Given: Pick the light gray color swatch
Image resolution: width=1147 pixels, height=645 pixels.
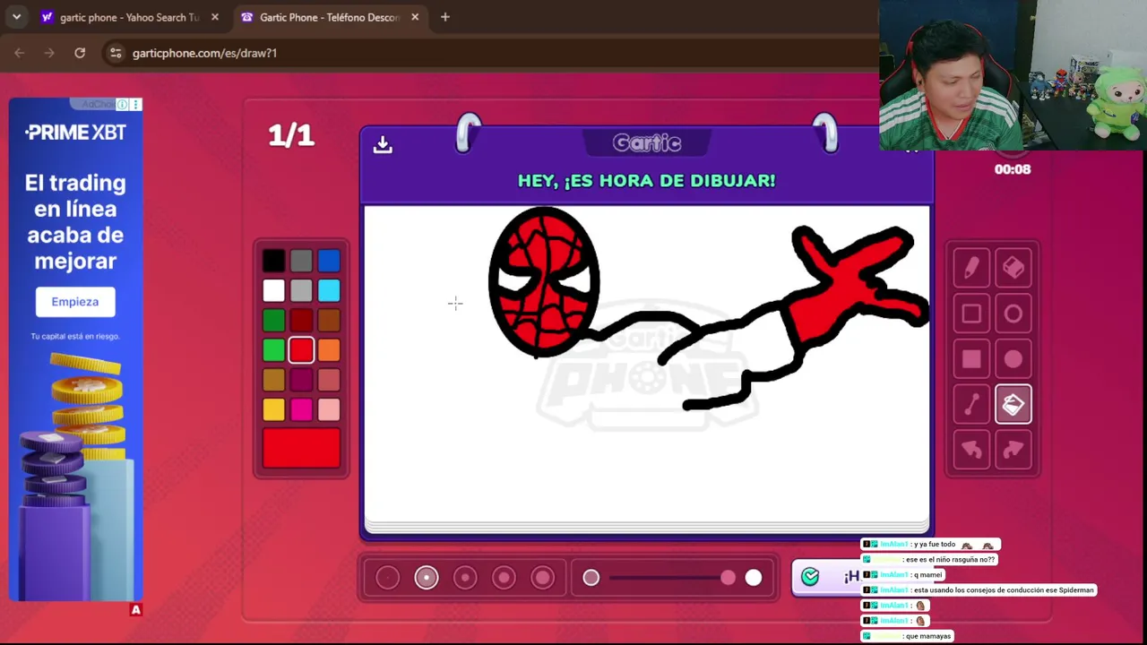Looking at the screenshot, I should tap(301, 290).
